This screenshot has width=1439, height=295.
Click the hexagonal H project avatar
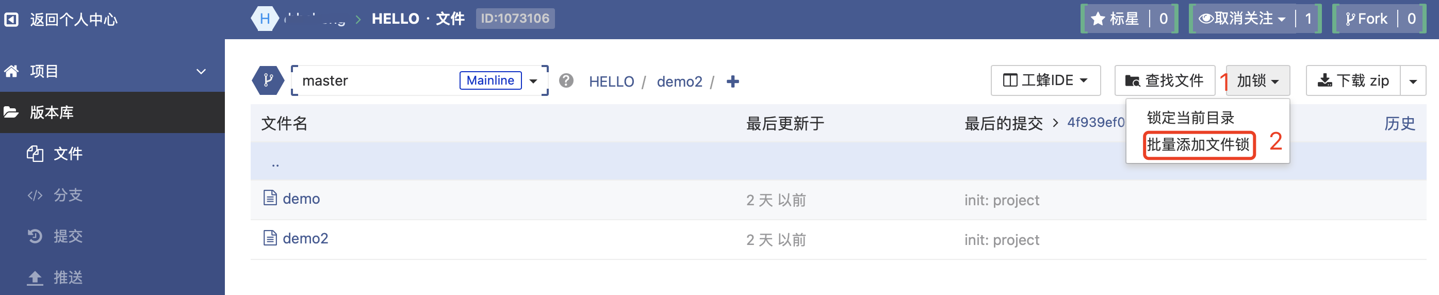click(265, 19)
